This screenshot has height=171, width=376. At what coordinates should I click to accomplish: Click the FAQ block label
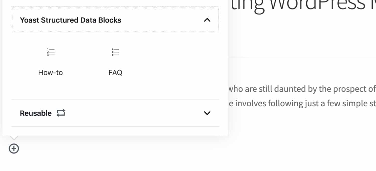click(115, 72)
